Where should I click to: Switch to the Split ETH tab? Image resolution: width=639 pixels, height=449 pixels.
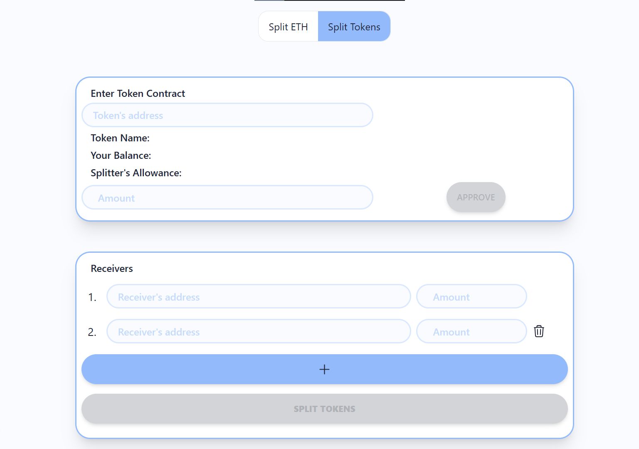pos(288,27)
